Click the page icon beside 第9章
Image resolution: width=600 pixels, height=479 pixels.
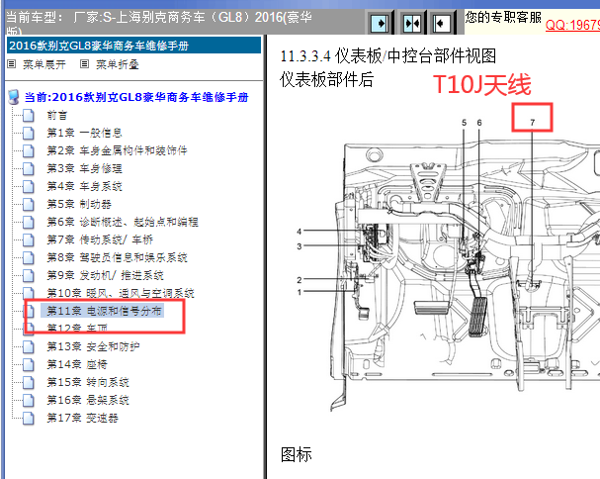click(29, 275)
